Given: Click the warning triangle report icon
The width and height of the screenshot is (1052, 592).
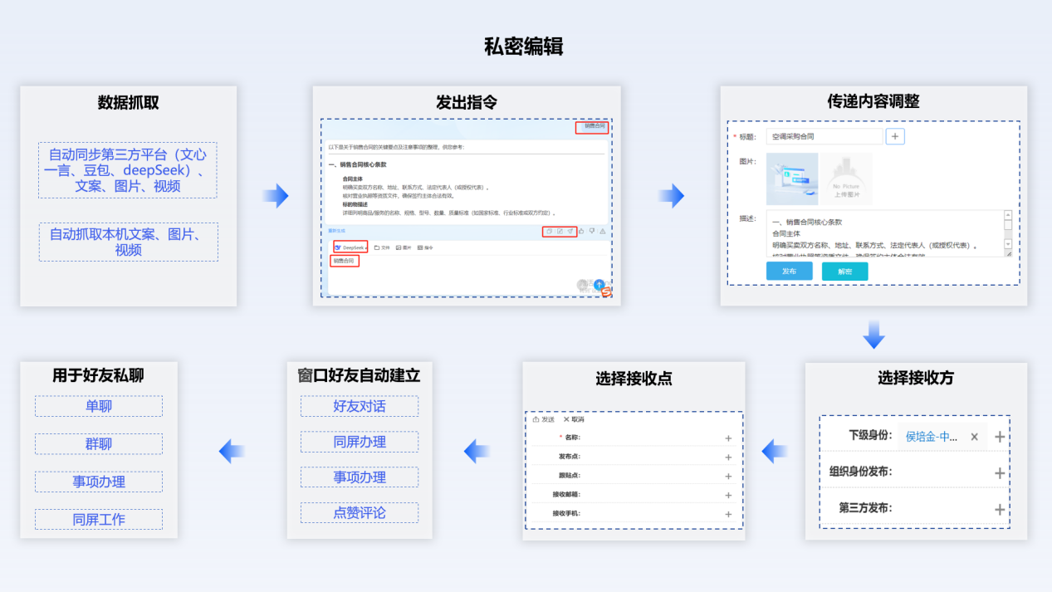Looking at the screenshot, I should tap(603, 231).
